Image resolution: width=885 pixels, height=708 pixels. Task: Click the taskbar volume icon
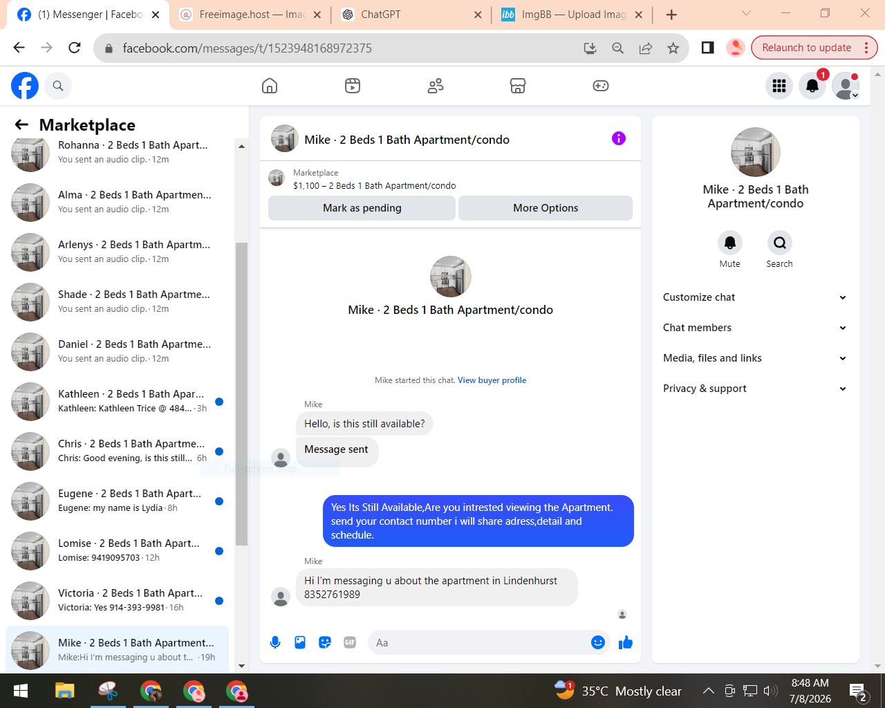(770, 690)
